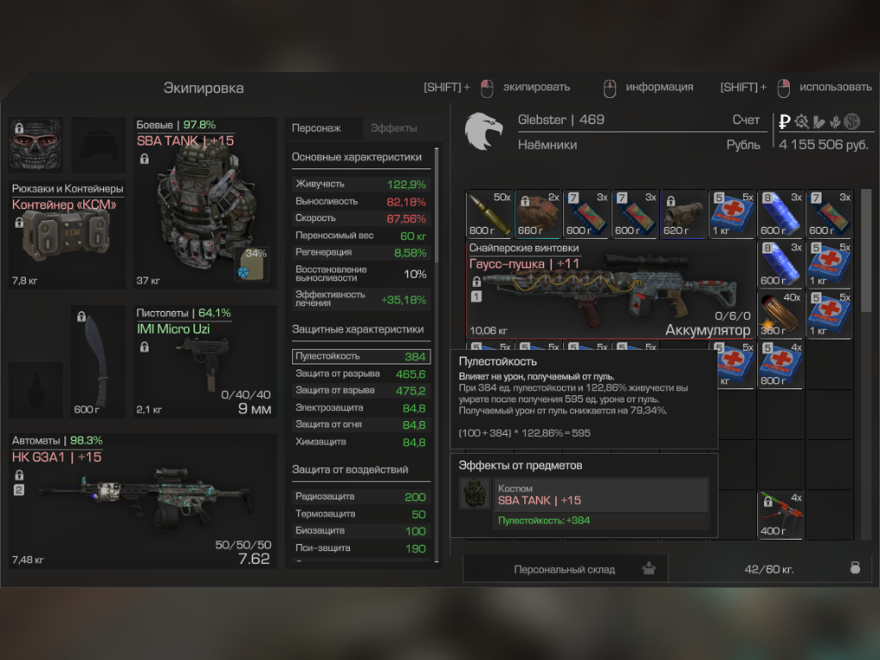
Task: Click the Биозащита stat row
Action: [361, 531]
